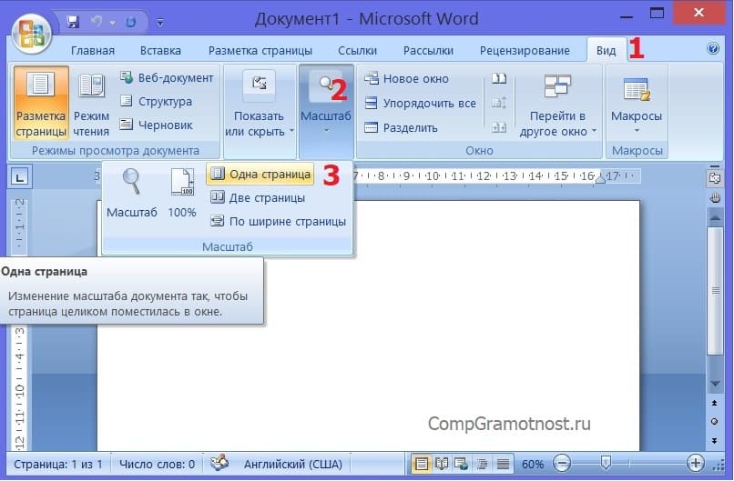The height and width of the screenshot is (481, 734).
Task: Click Разделить window button
Action: tap(401, 127)
